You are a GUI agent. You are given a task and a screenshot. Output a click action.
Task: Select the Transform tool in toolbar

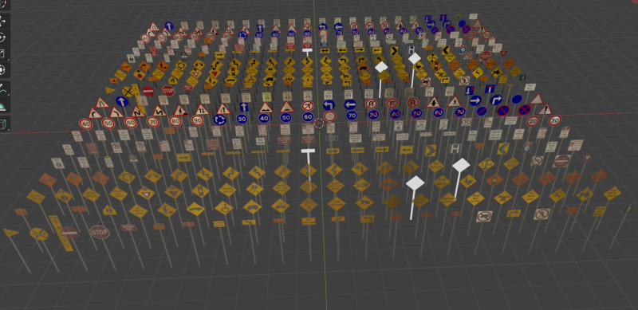click(3, 70)
